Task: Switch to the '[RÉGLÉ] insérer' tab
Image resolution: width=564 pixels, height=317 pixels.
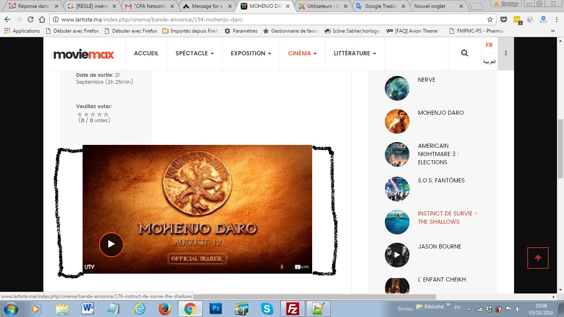Action: pyautogui.click(x=92, y=6)
